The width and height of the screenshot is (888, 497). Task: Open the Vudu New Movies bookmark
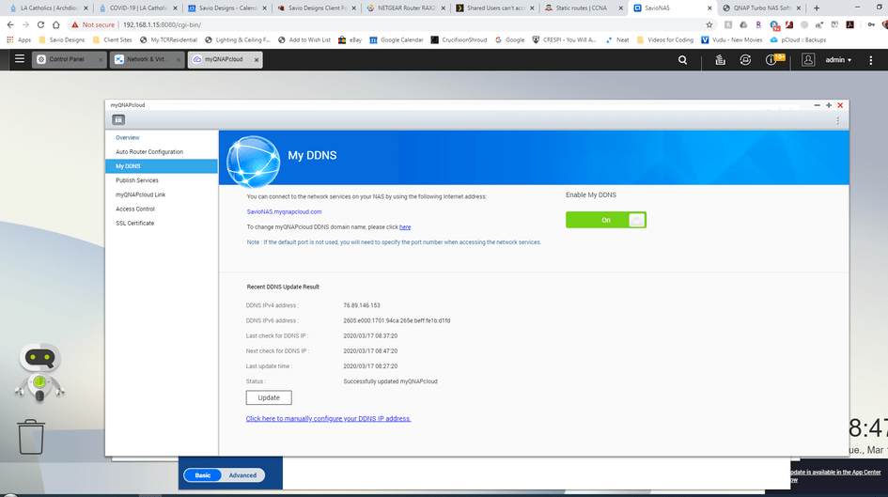(x=732, y=39)
